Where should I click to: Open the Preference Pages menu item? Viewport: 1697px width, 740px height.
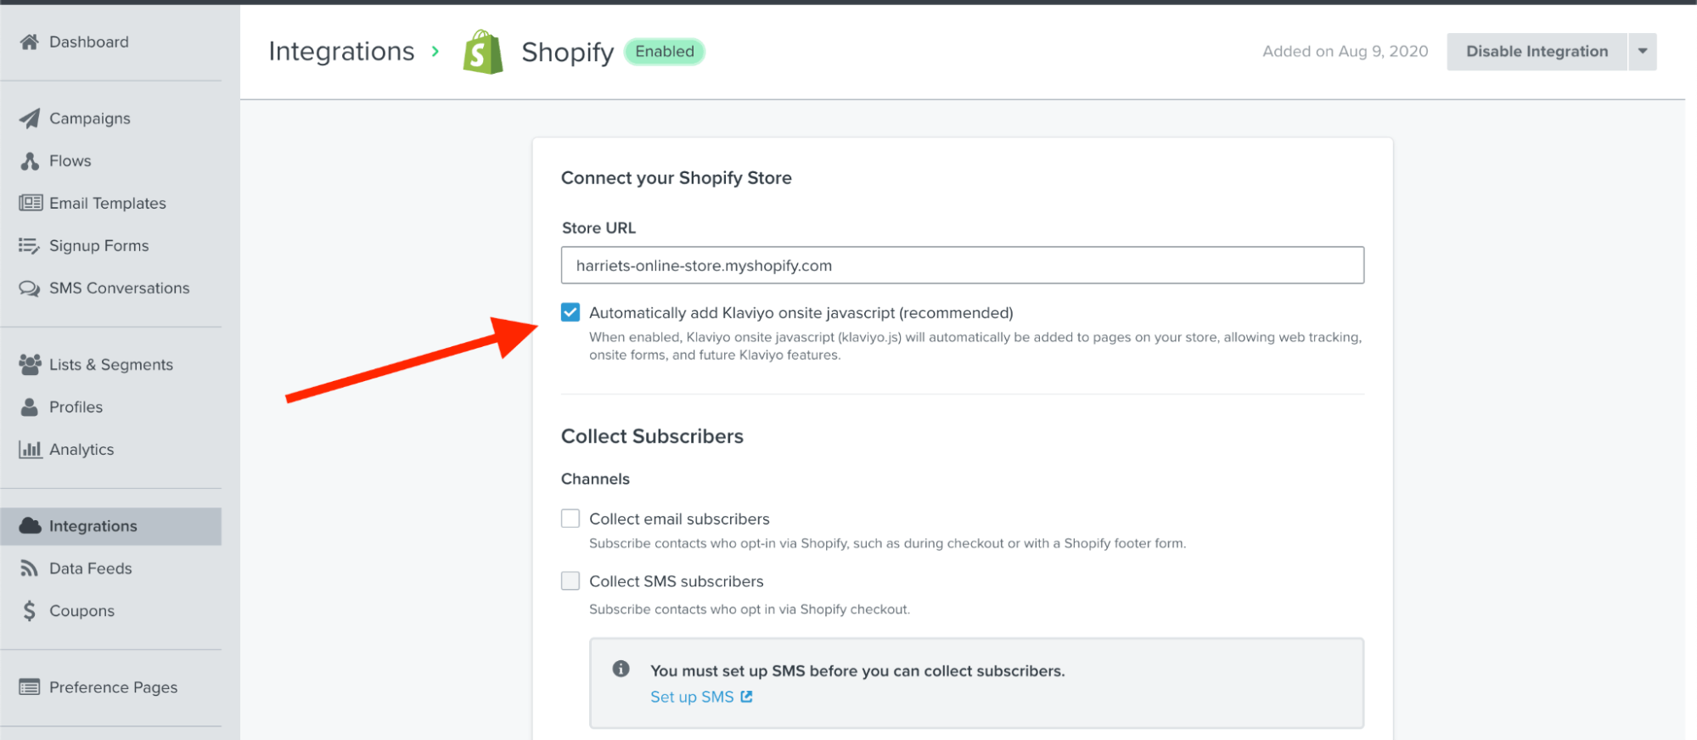pos(111,687)
